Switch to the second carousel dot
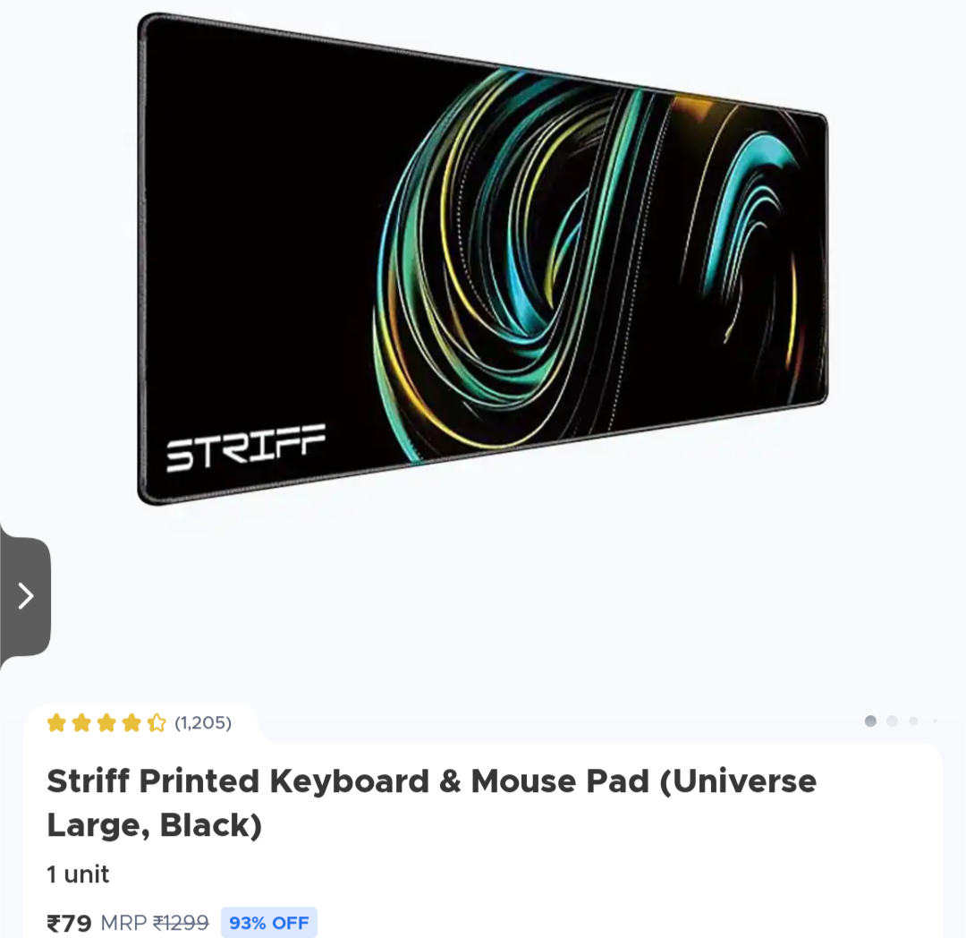This screenshot has height=938, width=966. pos(892,721)
